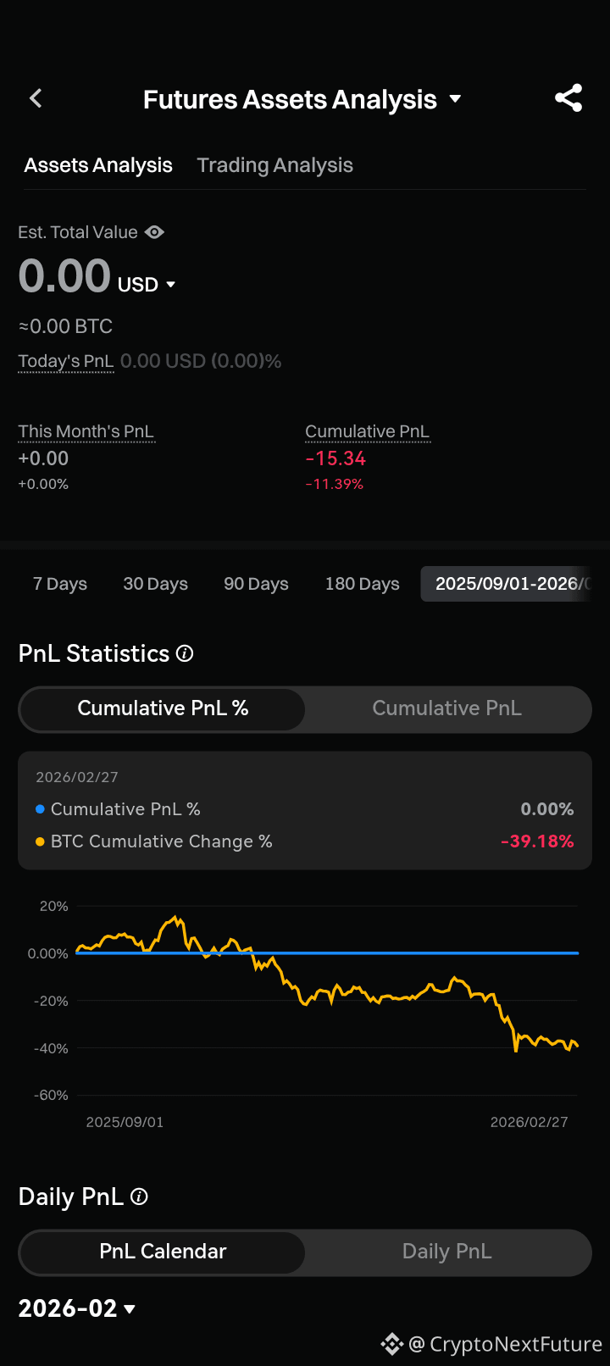This screenshot has width=610, height=1366.
Task: Select the Cumulative PnL % toggle option
Action: [x=163, y=708]
